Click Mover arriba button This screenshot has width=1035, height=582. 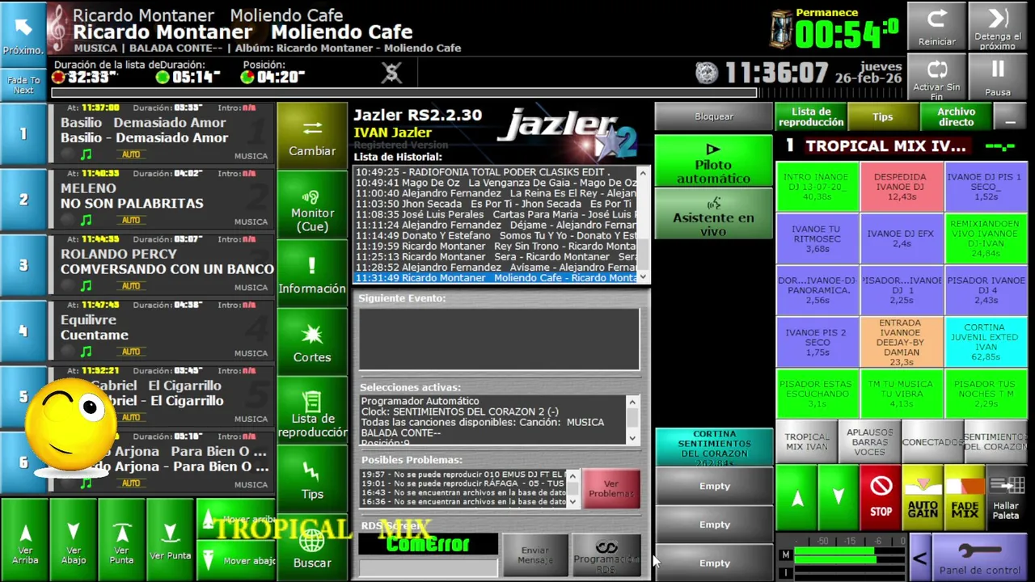click(x=237, y=519)
